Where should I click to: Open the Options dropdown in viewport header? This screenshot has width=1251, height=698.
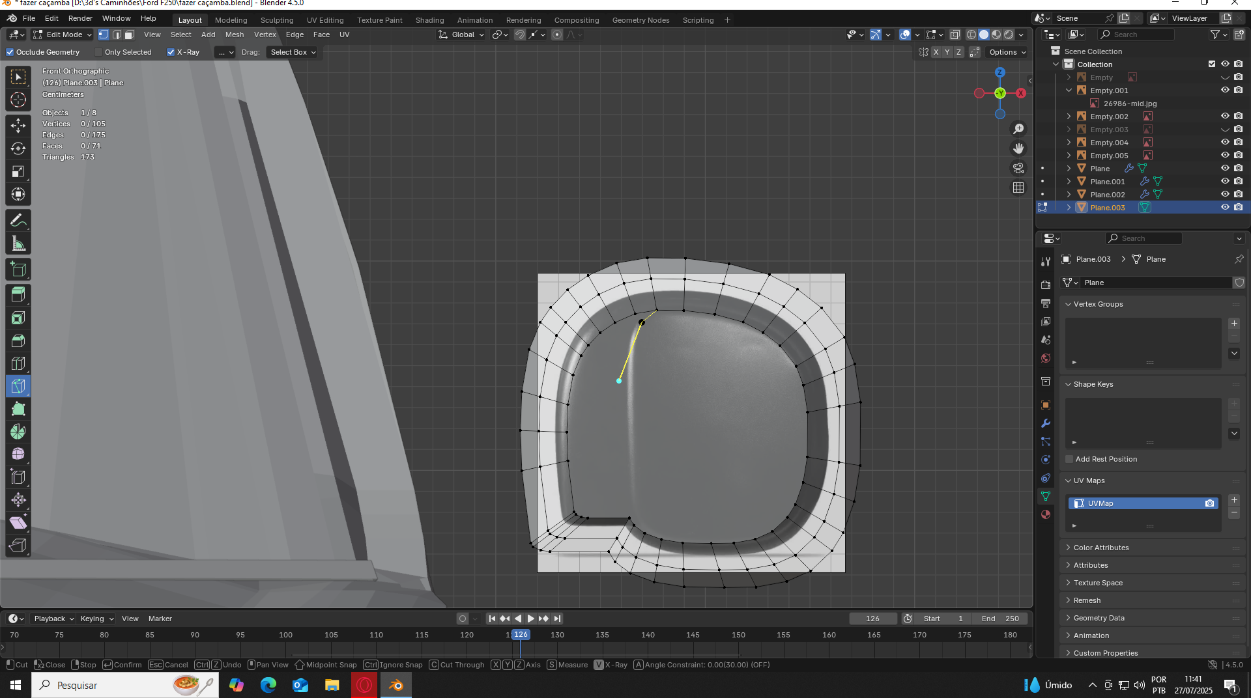click(1007, 52)
